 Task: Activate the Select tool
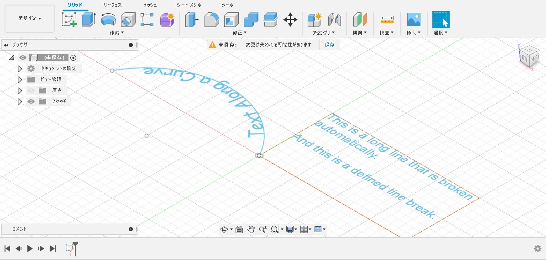click(x=441, y=20)
